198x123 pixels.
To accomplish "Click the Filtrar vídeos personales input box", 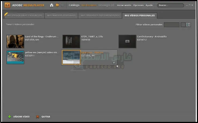I will [x=171, y=25].
